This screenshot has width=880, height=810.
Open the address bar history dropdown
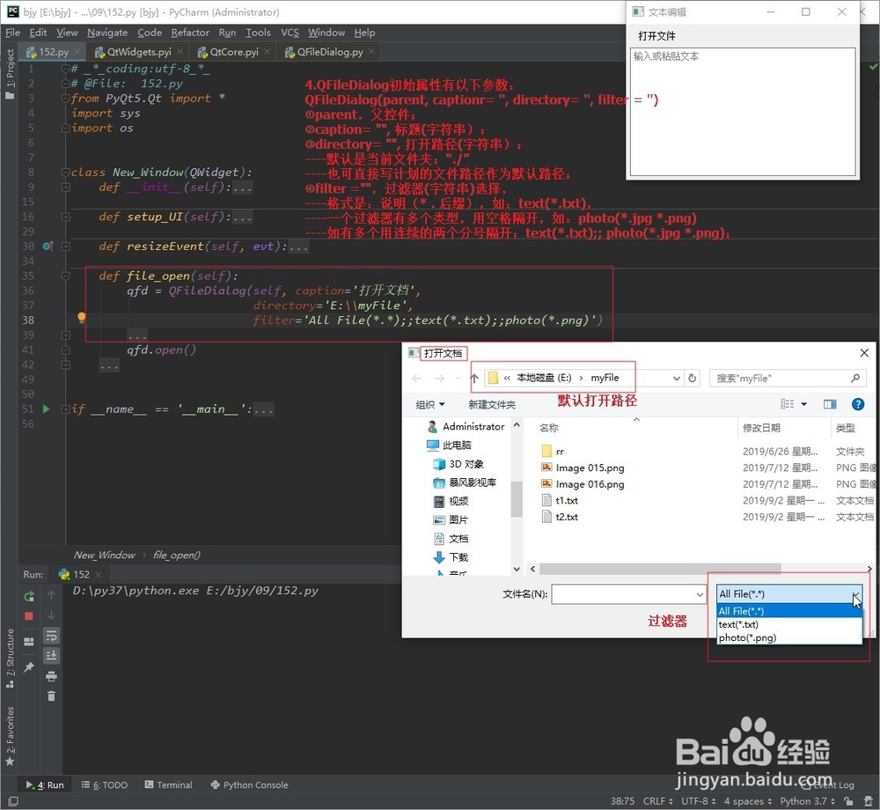676,379
